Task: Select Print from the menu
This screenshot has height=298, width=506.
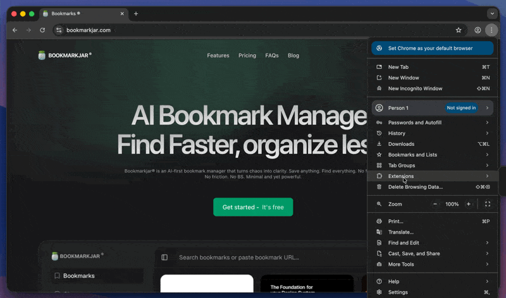Action: pos(432,222)
